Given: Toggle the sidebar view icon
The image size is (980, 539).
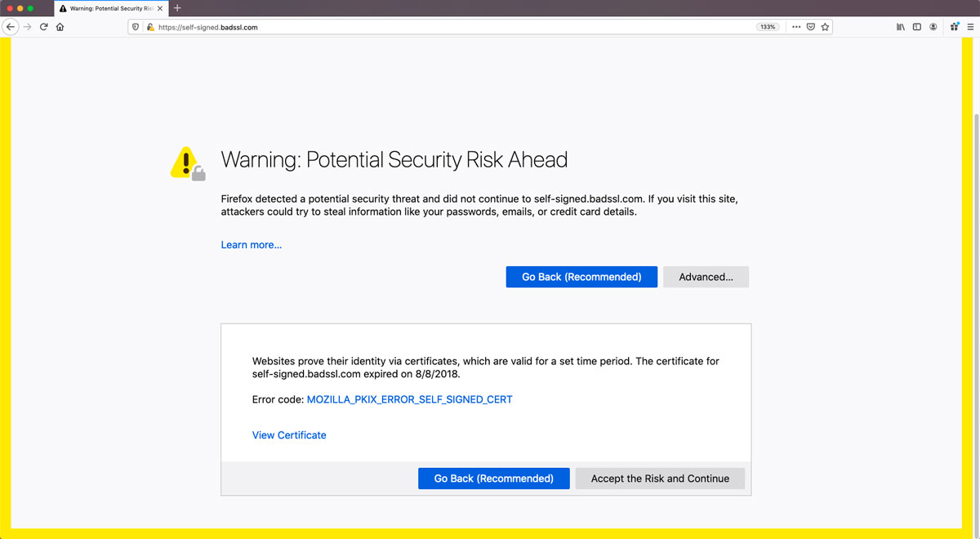Looking at the screenshot, I should pyautogui.click(x=917, y=27).
